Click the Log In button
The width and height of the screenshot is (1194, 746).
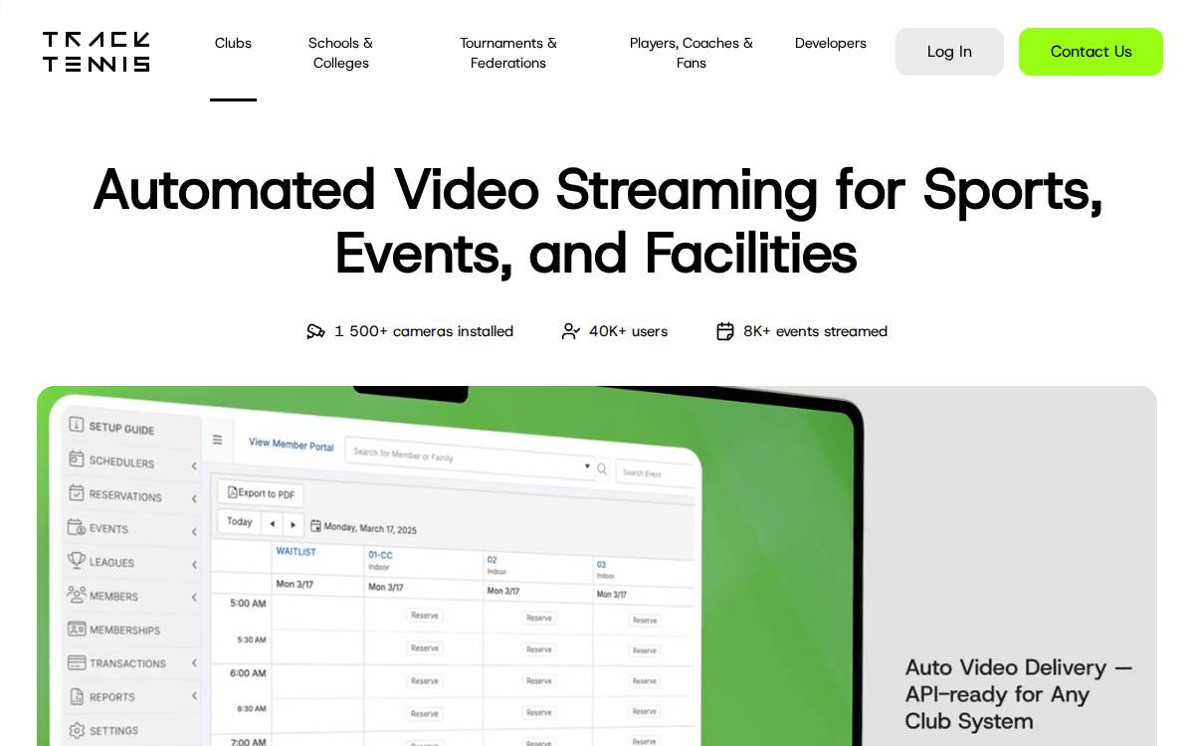(949, 52)
